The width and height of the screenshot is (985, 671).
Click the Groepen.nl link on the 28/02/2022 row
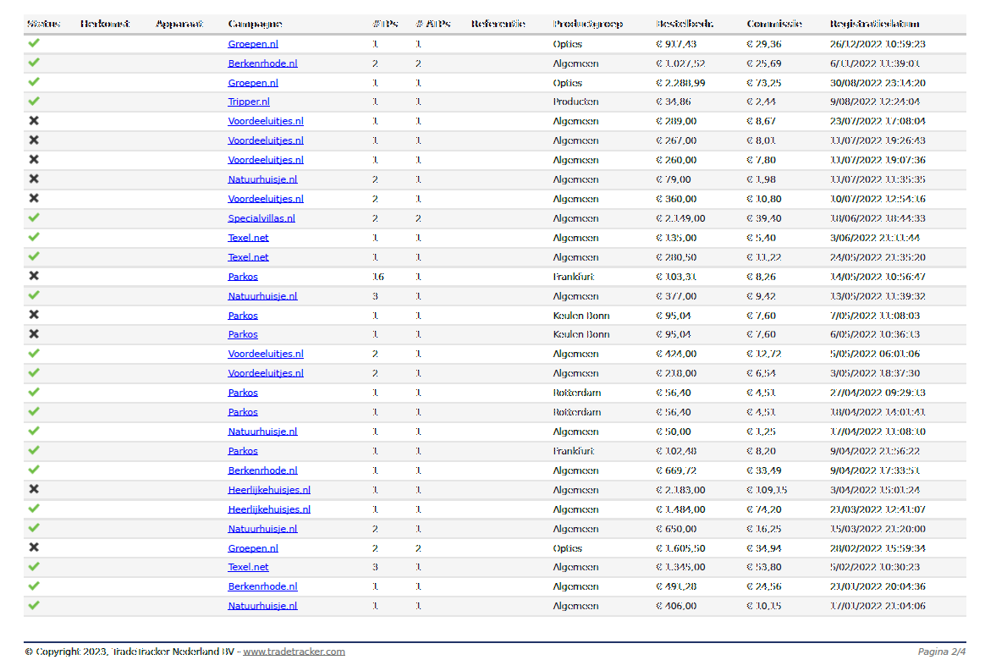(x=252, y=548)
